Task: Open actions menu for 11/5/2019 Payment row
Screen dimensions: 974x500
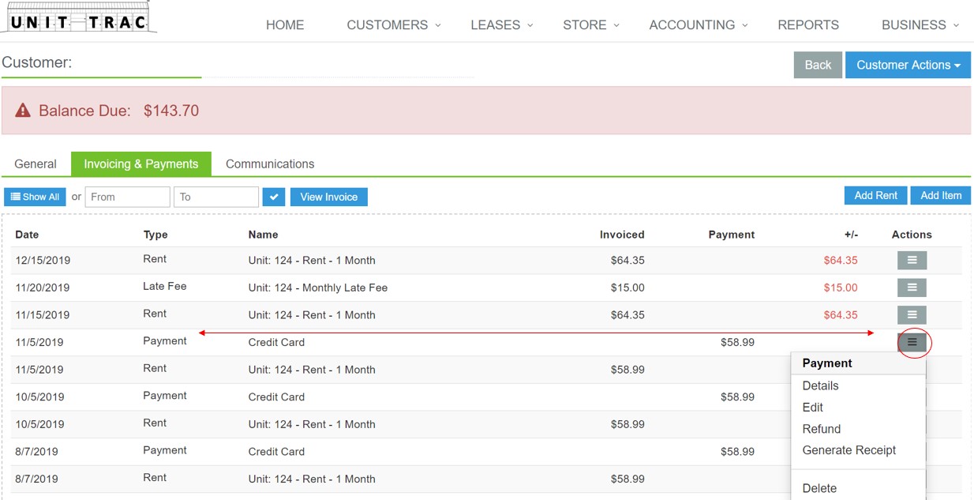Action: [912, 342]
